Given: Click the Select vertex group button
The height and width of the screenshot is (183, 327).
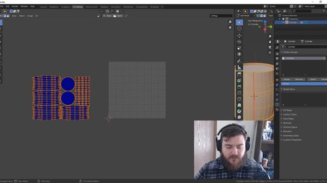Looking at the screenshot, I should pyautogui.click(x=313, y=79).
